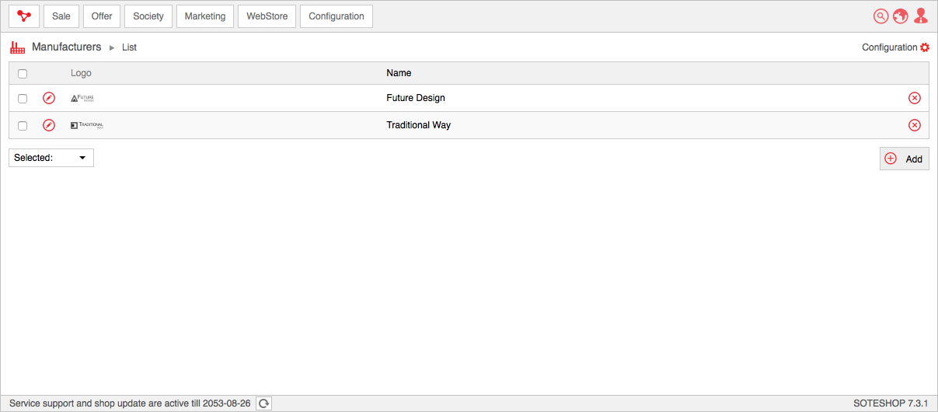The height and width of the screenshot is (412, 938).
Task: Check the Traditional Way row checkbox
Action: click(23, 126)
